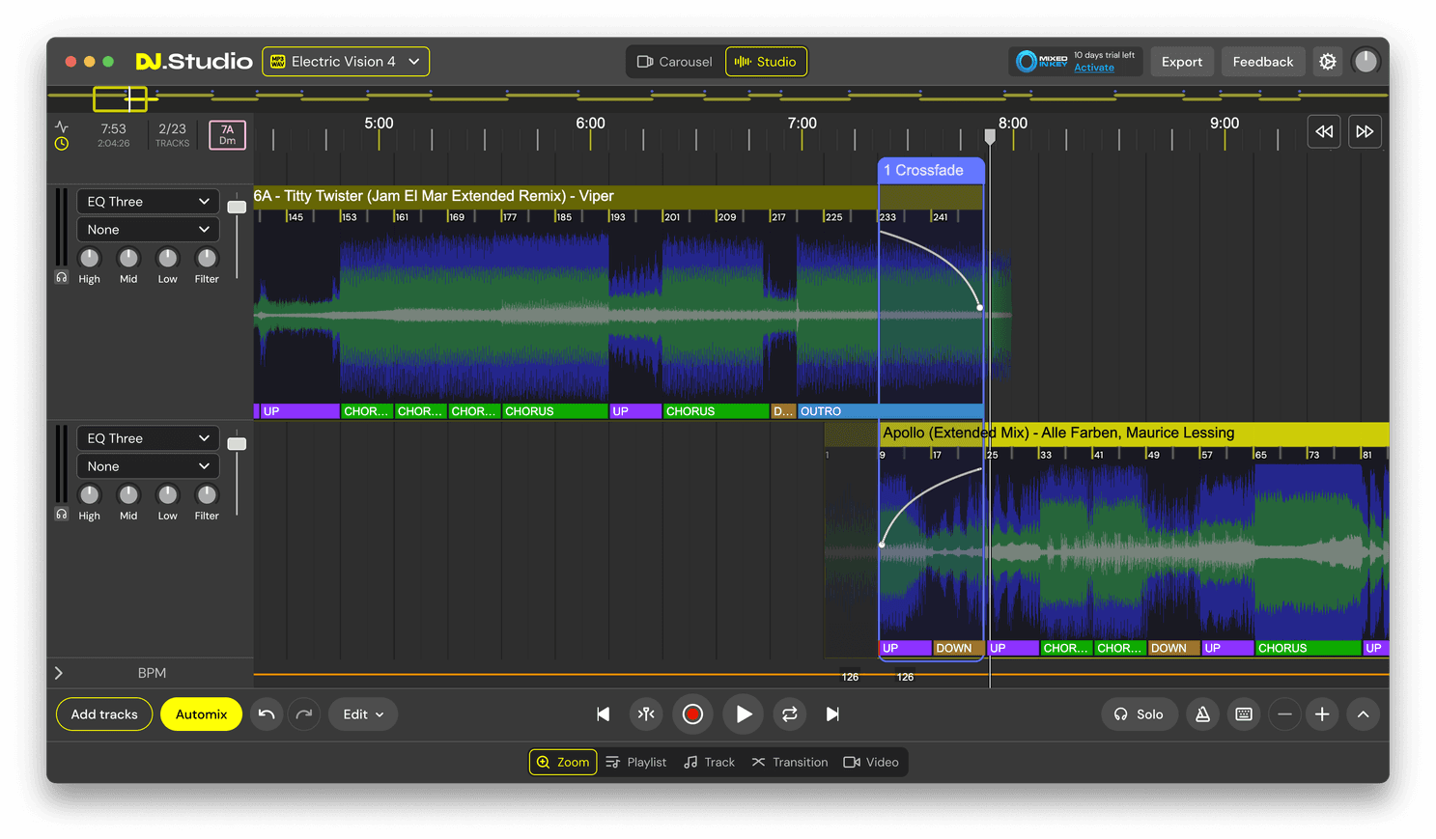
Task: Expand the BPM panel chevron
Action: pos(59,673)
